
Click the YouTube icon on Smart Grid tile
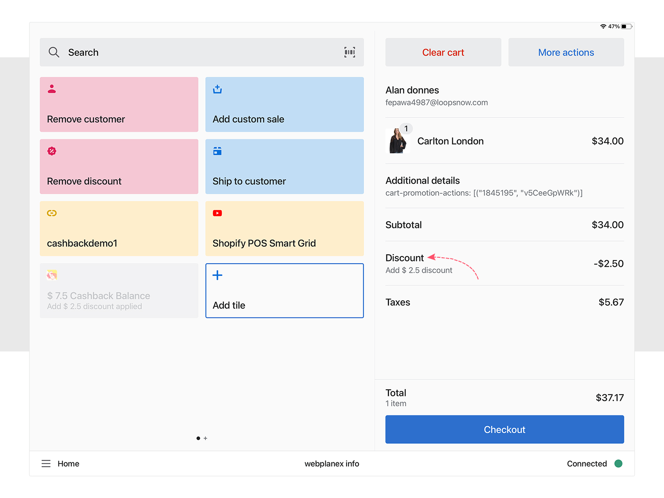217,213
